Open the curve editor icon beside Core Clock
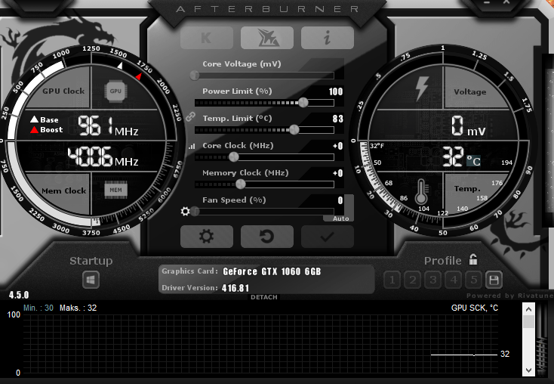Image resolution: width=554 pixels, height=384 pixels. pyautogui.click(x=192, y=146)
